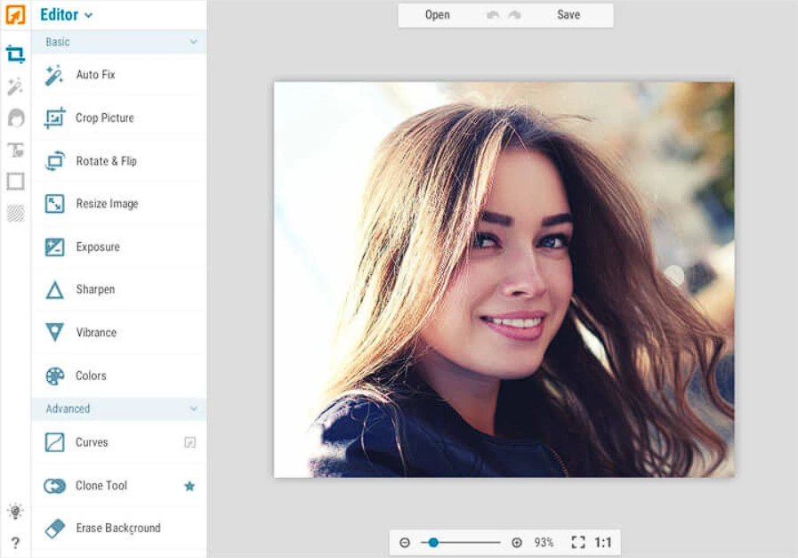Click the lightbulb tips icon
Image resolution: width=798 pixels, height=558 pixels.
tap(15, 511)
